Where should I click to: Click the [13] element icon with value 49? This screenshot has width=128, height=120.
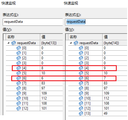81,113
